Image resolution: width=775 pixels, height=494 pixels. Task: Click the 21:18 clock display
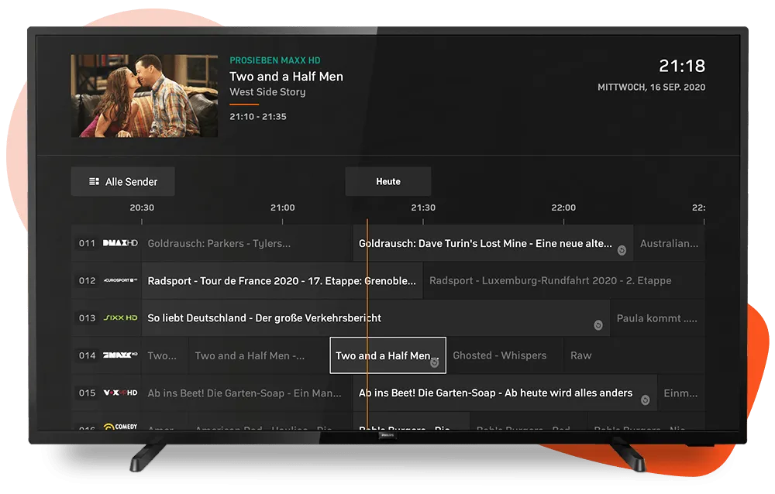pos(682,66)
